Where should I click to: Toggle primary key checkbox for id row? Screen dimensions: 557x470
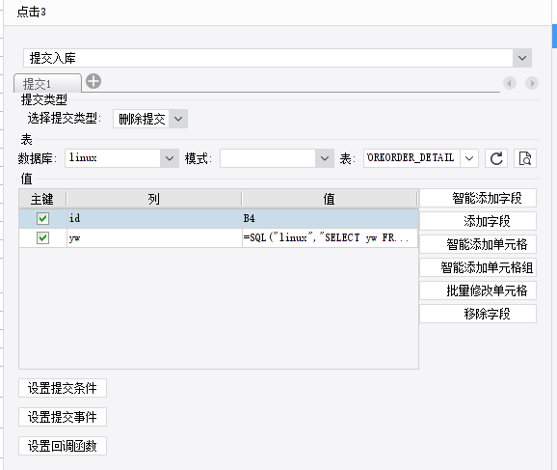[x=42, y=218]
